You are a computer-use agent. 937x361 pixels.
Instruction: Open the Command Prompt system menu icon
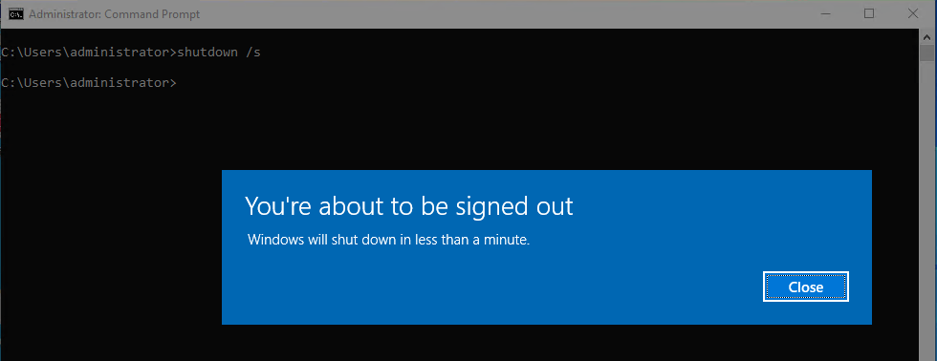coord(16,13)
